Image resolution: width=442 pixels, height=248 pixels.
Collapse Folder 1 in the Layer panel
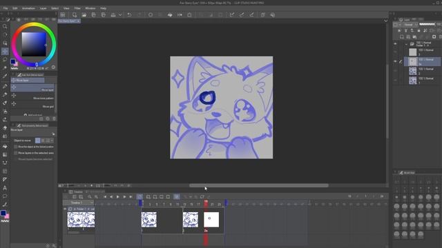(x=406, y=44)
